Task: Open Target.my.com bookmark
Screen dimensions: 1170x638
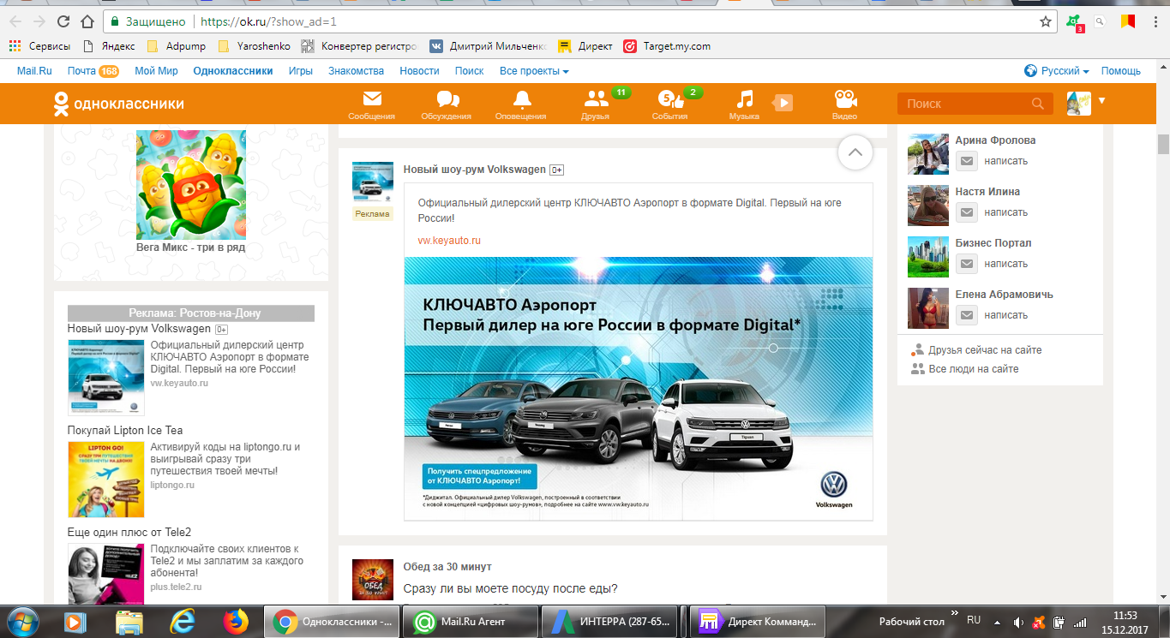Action: (668, 46)
